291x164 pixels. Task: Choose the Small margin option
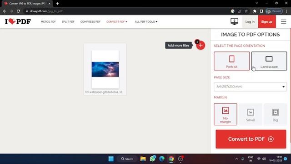(251, 114)
